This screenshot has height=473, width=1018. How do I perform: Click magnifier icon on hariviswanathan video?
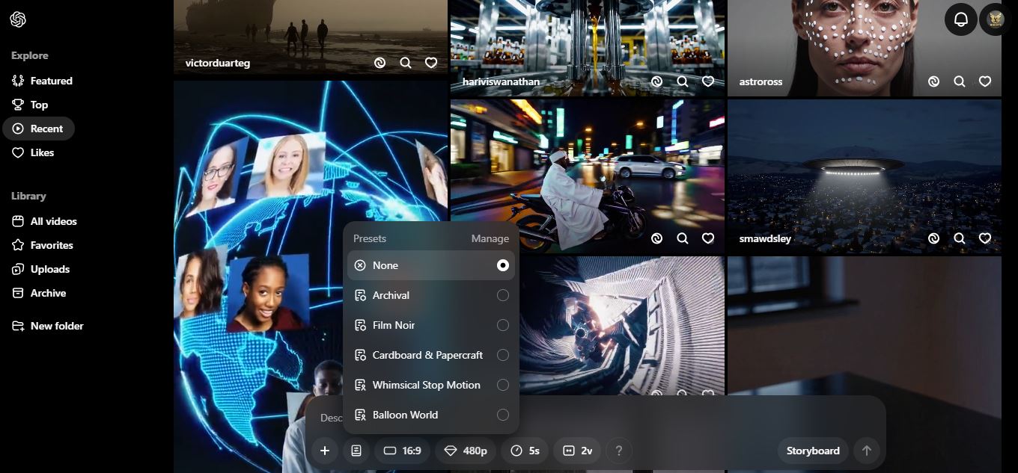click(683, 81)
